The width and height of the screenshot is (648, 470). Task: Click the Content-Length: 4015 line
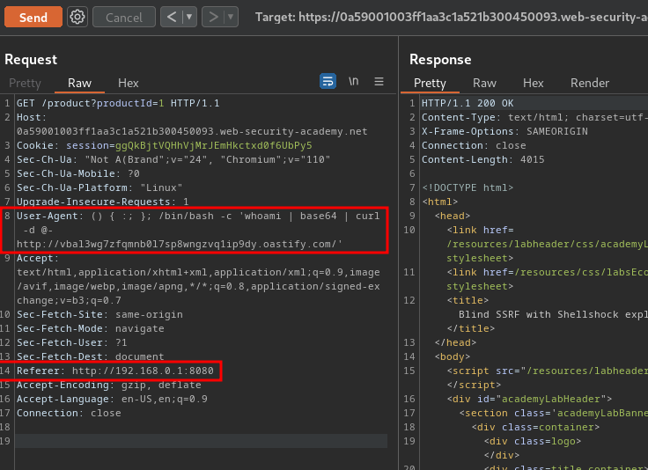pyautogui.click(x=482, y=159)
